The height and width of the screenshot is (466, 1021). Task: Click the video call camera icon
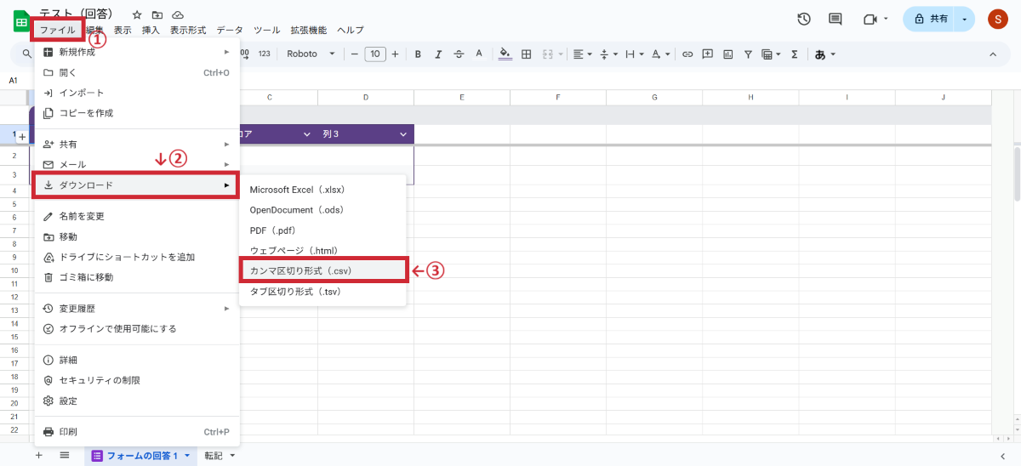[x=870, y=19]
